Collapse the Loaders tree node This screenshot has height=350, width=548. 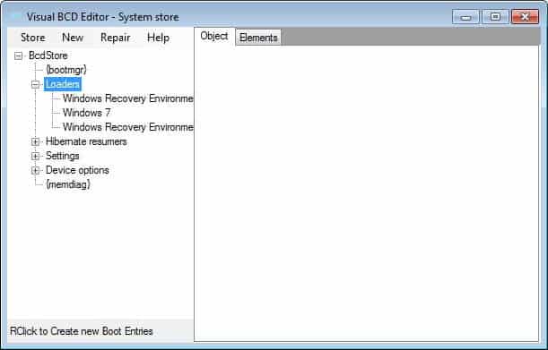coord(35,84)
